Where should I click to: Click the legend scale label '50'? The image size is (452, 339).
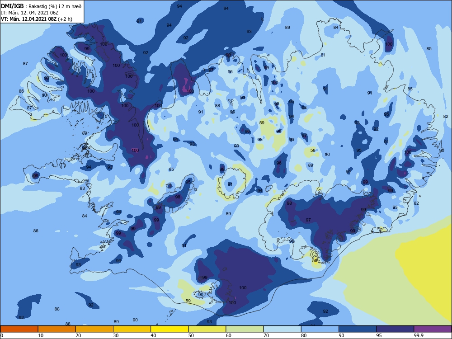tap(191, 335)
